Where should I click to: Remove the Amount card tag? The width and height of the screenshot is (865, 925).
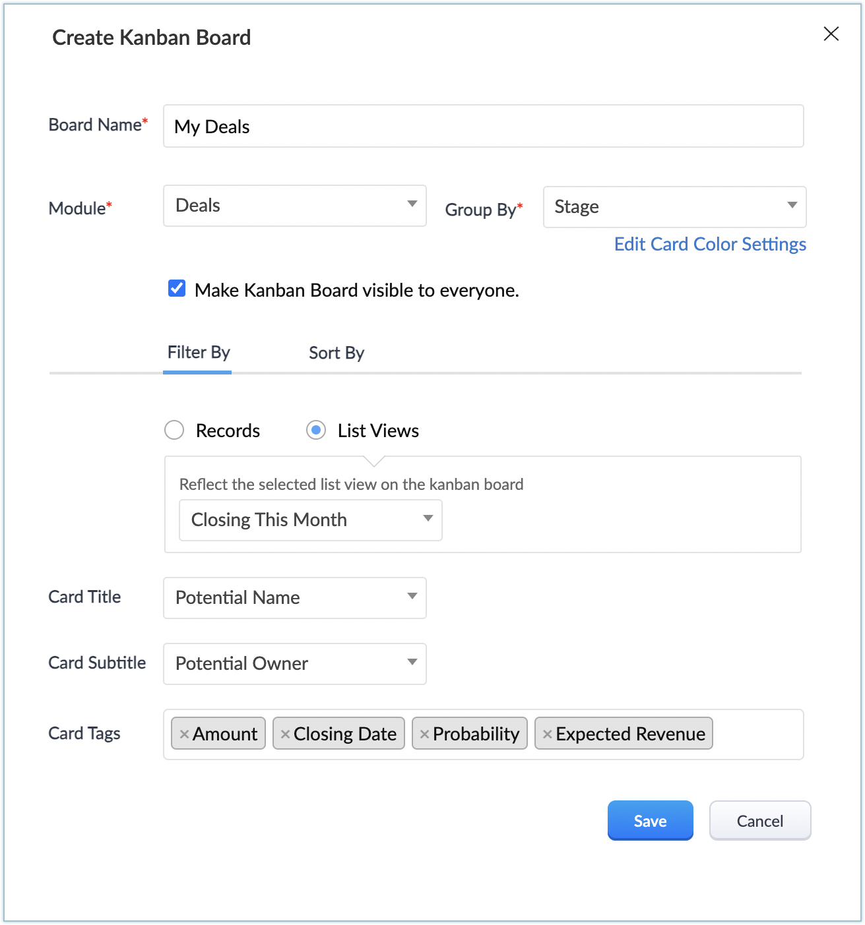click(184, 734)
